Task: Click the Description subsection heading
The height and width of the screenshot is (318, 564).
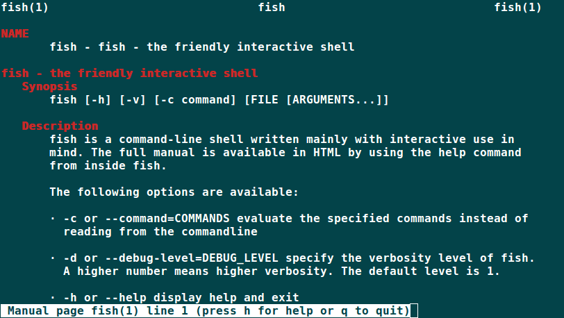Action: pyautogui.click(x=60, y=126)
